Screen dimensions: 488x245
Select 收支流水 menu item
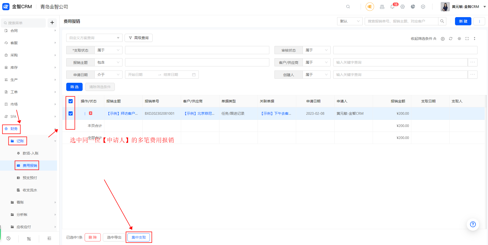pos(30,190)
